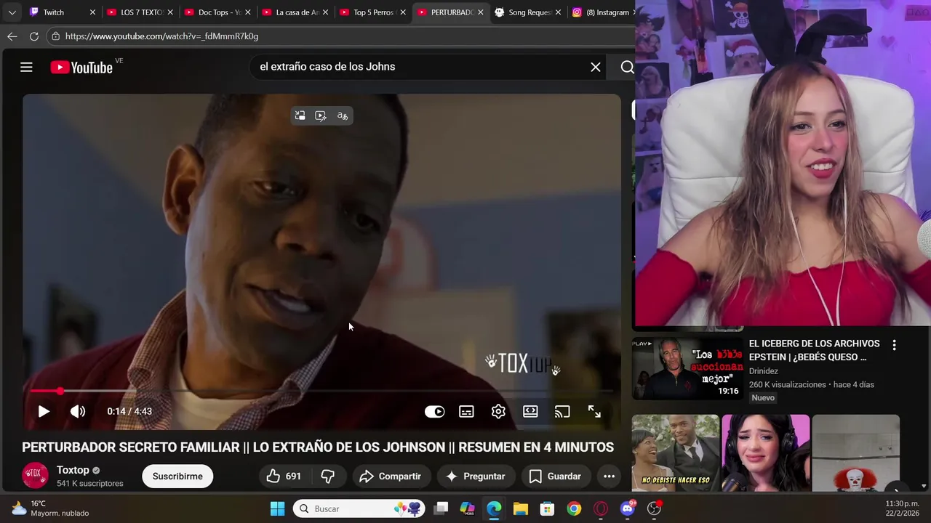931x523 pixels.
Task: Click the first overlay icon above video
Action: (x=300, y=115)
